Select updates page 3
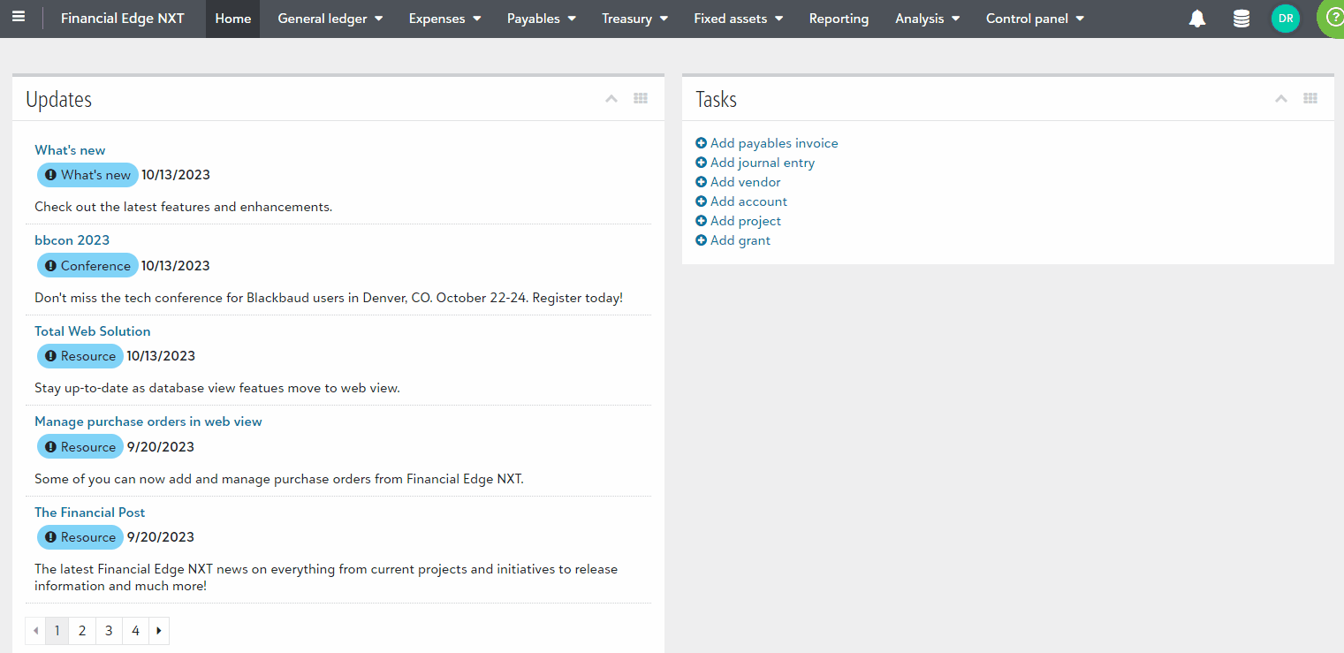 (x=109, y=631)
